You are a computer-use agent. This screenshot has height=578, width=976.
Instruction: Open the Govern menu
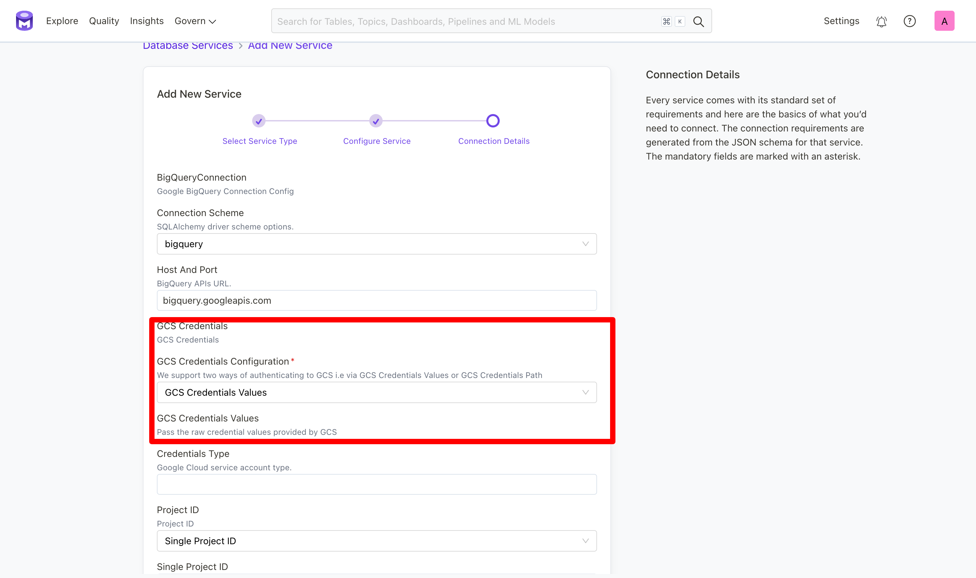coord(195,21)
